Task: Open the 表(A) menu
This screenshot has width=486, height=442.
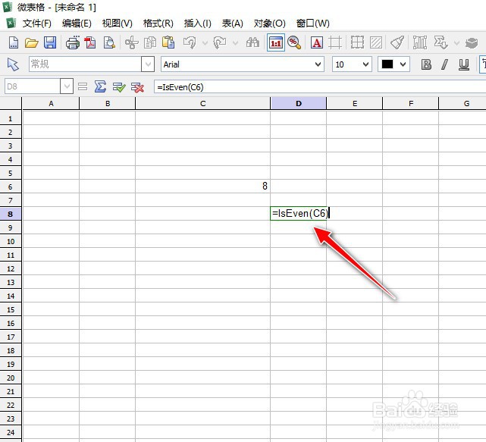Action: (232, 24)
